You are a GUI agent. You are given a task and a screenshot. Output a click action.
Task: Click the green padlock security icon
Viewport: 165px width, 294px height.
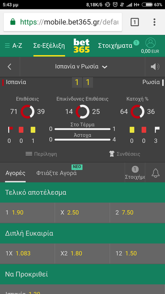click(x=13, y=22)
